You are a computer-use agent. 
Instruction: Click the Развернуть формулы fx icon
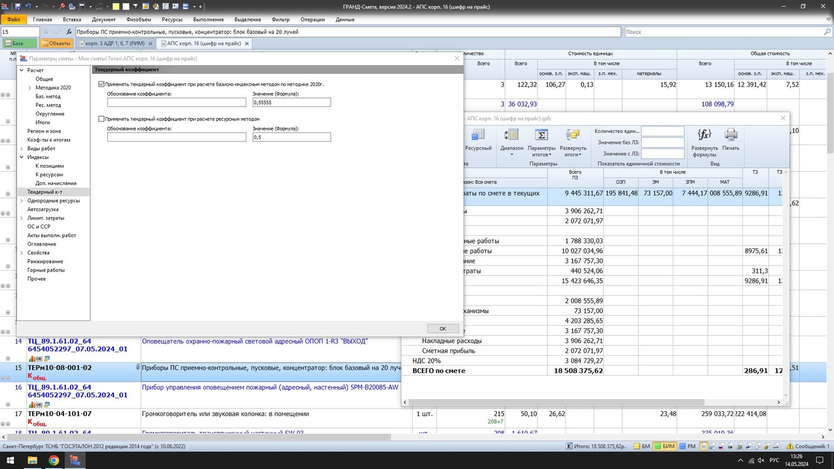pyautogui.click(x=704, y=135)
